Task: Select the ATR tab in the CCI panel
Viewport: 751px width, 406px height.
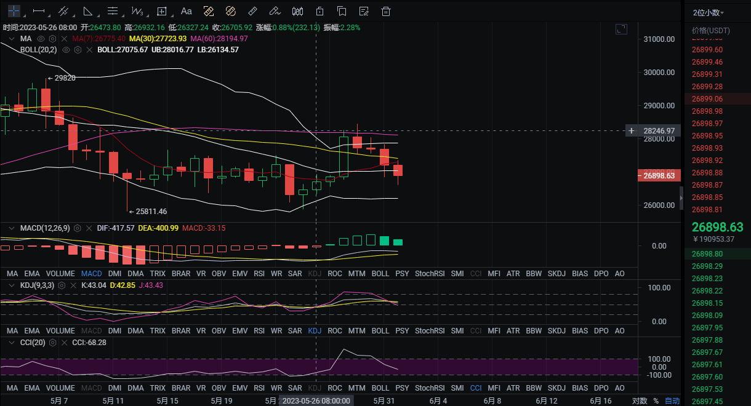Action: [513, 388]
